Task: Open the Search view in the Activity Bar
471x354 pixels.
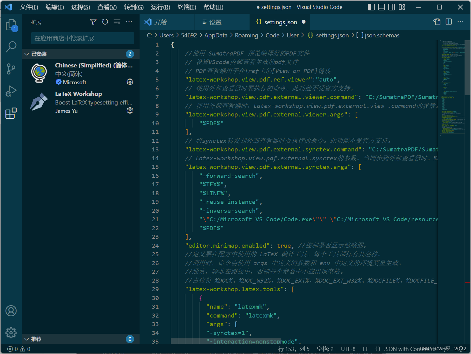Action: pos(11,47)
